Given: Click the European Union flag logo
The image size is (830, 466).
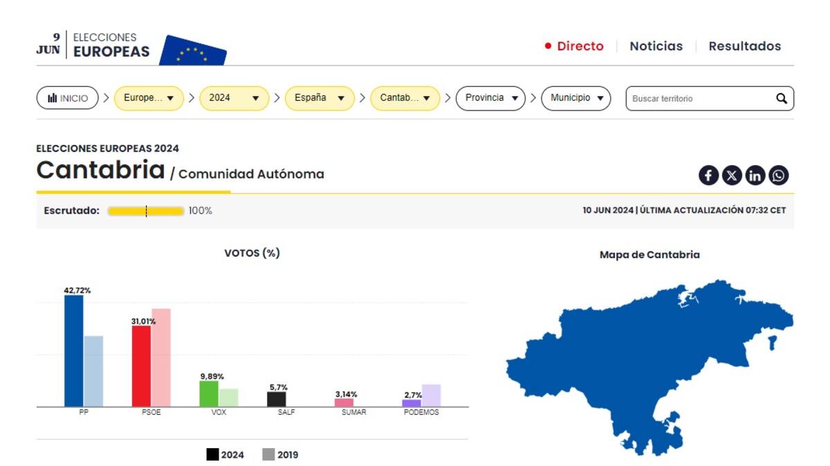Looking at the screenshot, I should 193,50.
